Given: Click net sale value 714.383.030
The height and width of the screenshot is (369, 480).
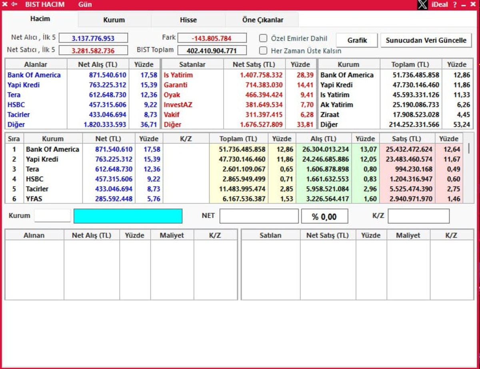Looking at the screenshot, I should (x=264, y=85).
